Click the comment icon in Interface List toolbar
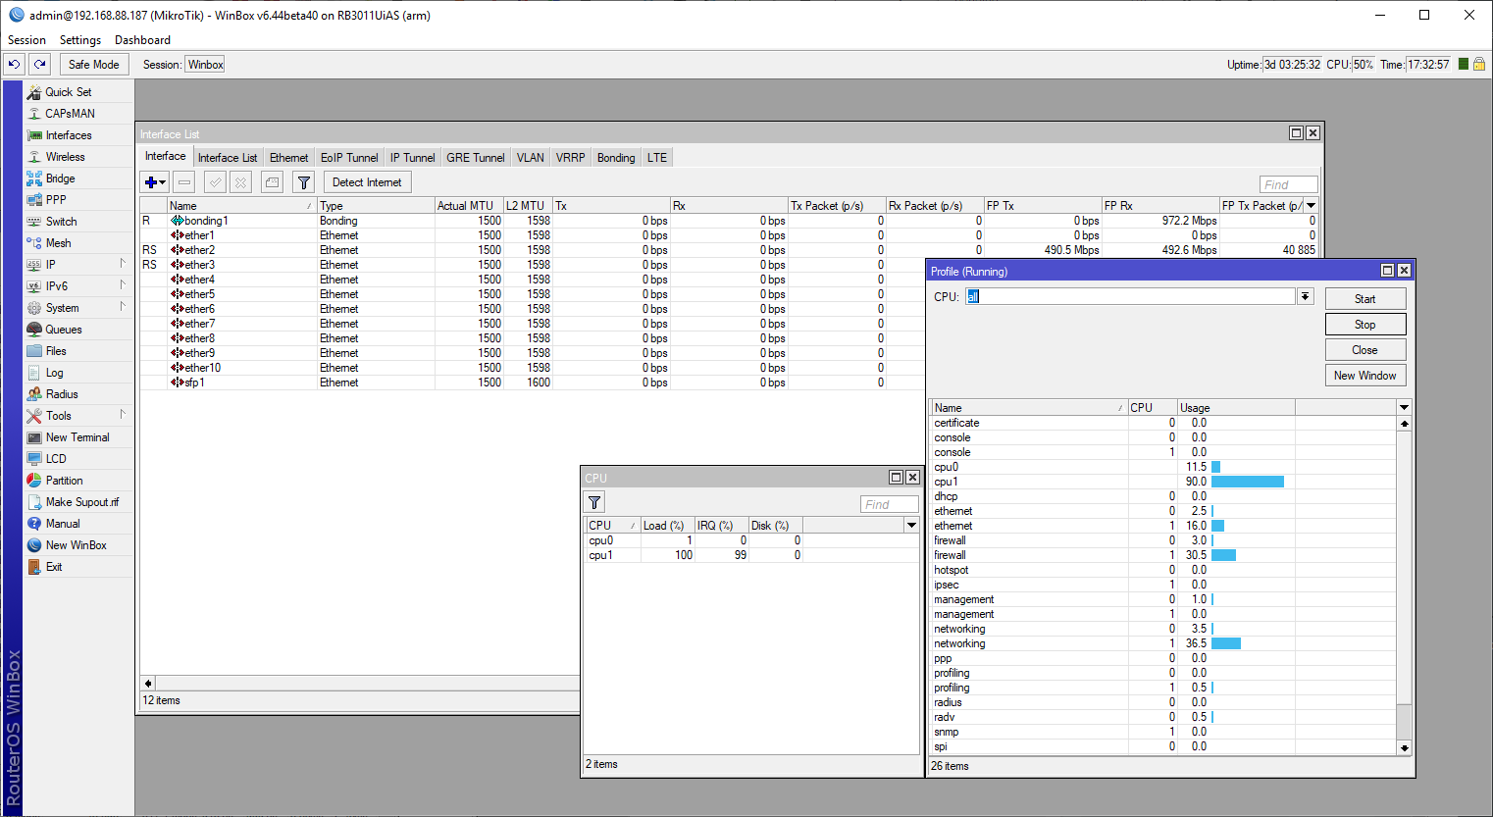 click(273, 182)
